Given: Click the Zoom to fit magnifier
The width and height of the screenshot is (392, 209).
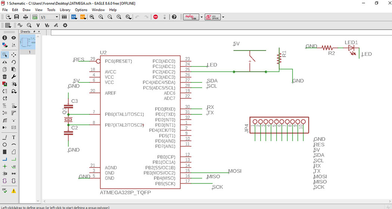Looking at the screenshot, I should pyautogui.click(x=92, y=17).
